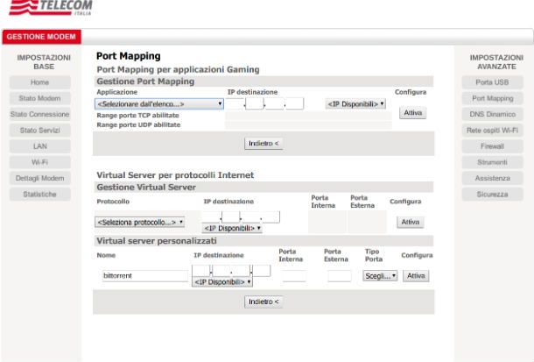Open the Seleziona protocollo dropdown

pos(140,223)
